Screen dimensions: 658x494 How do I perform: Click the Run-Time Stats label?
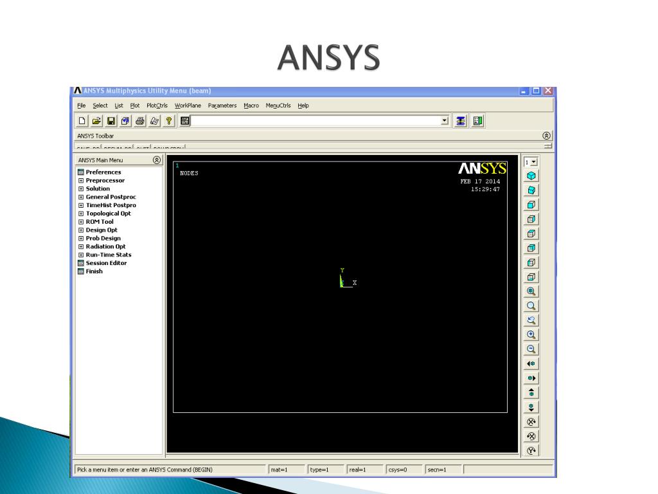109,255
